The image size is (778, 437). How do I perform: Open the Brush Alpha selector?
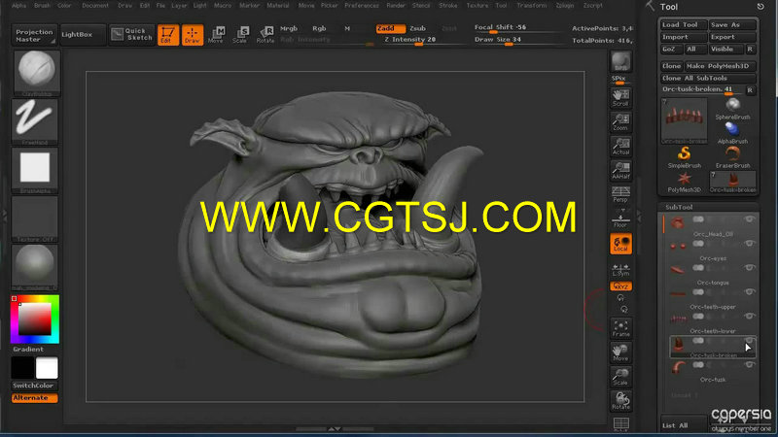(35, 170)
